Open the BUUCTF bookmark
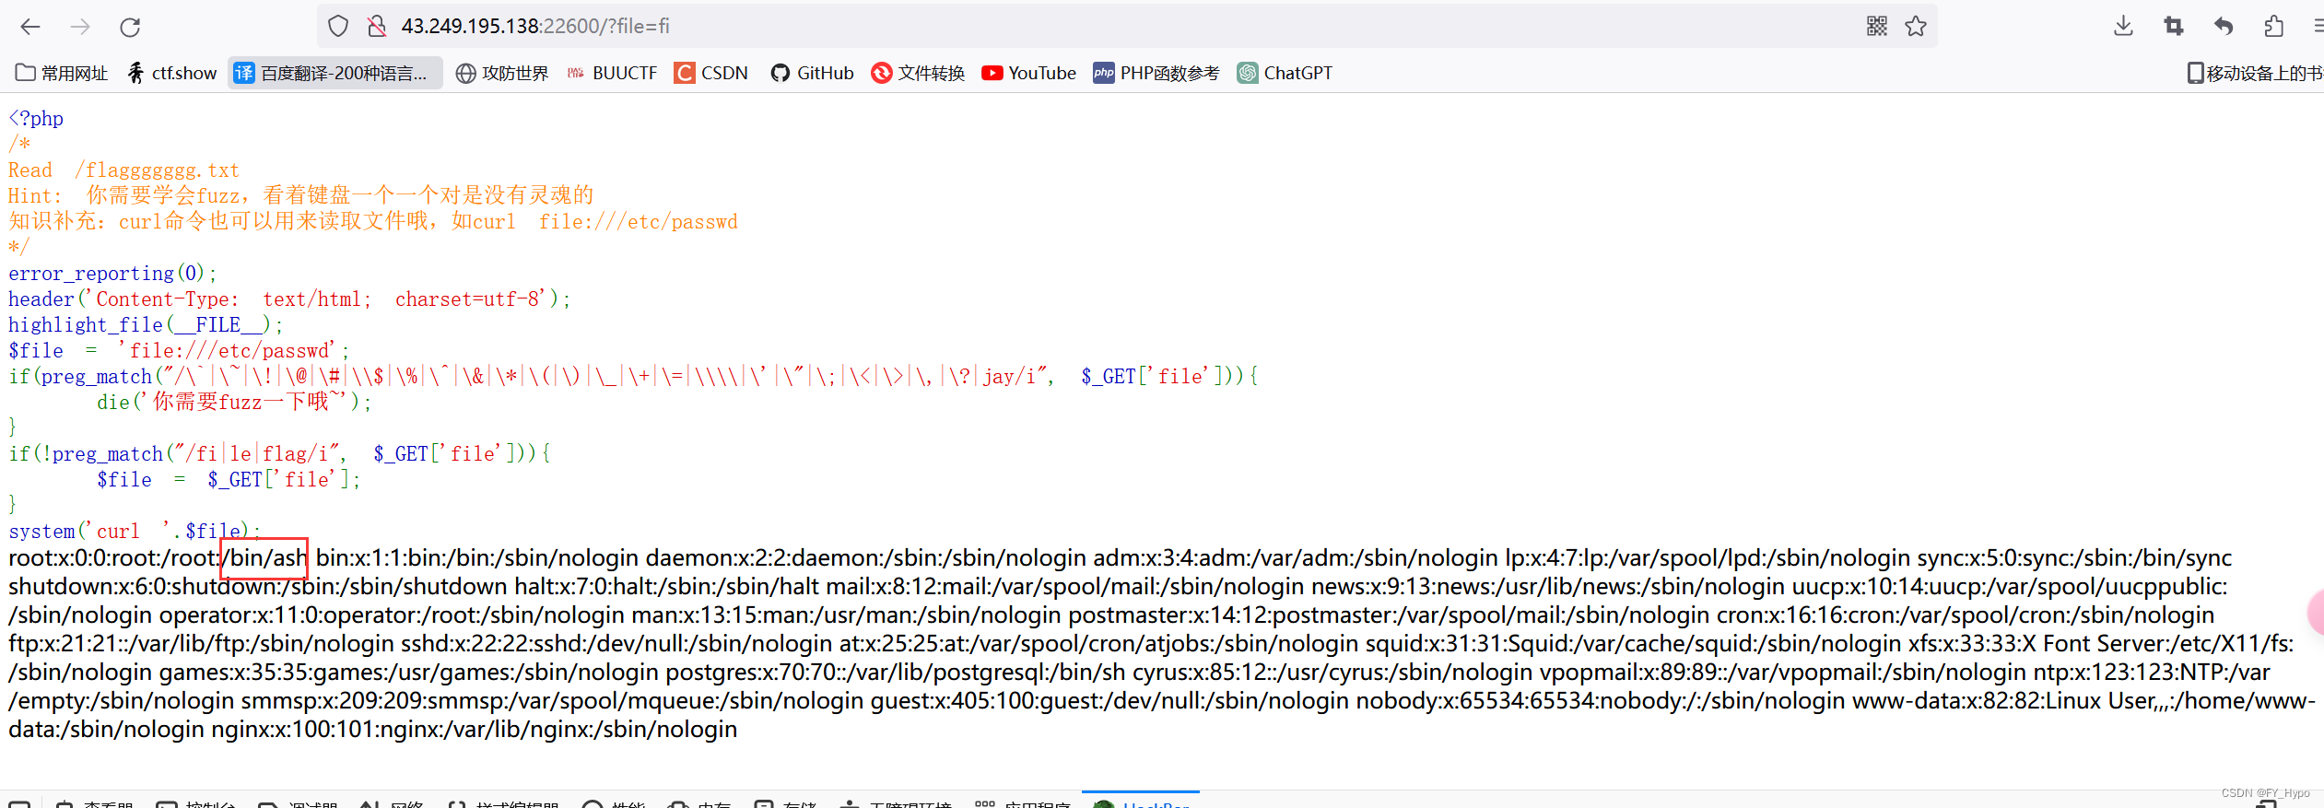Screen dimensions: 2324x808 pos(612,73)
